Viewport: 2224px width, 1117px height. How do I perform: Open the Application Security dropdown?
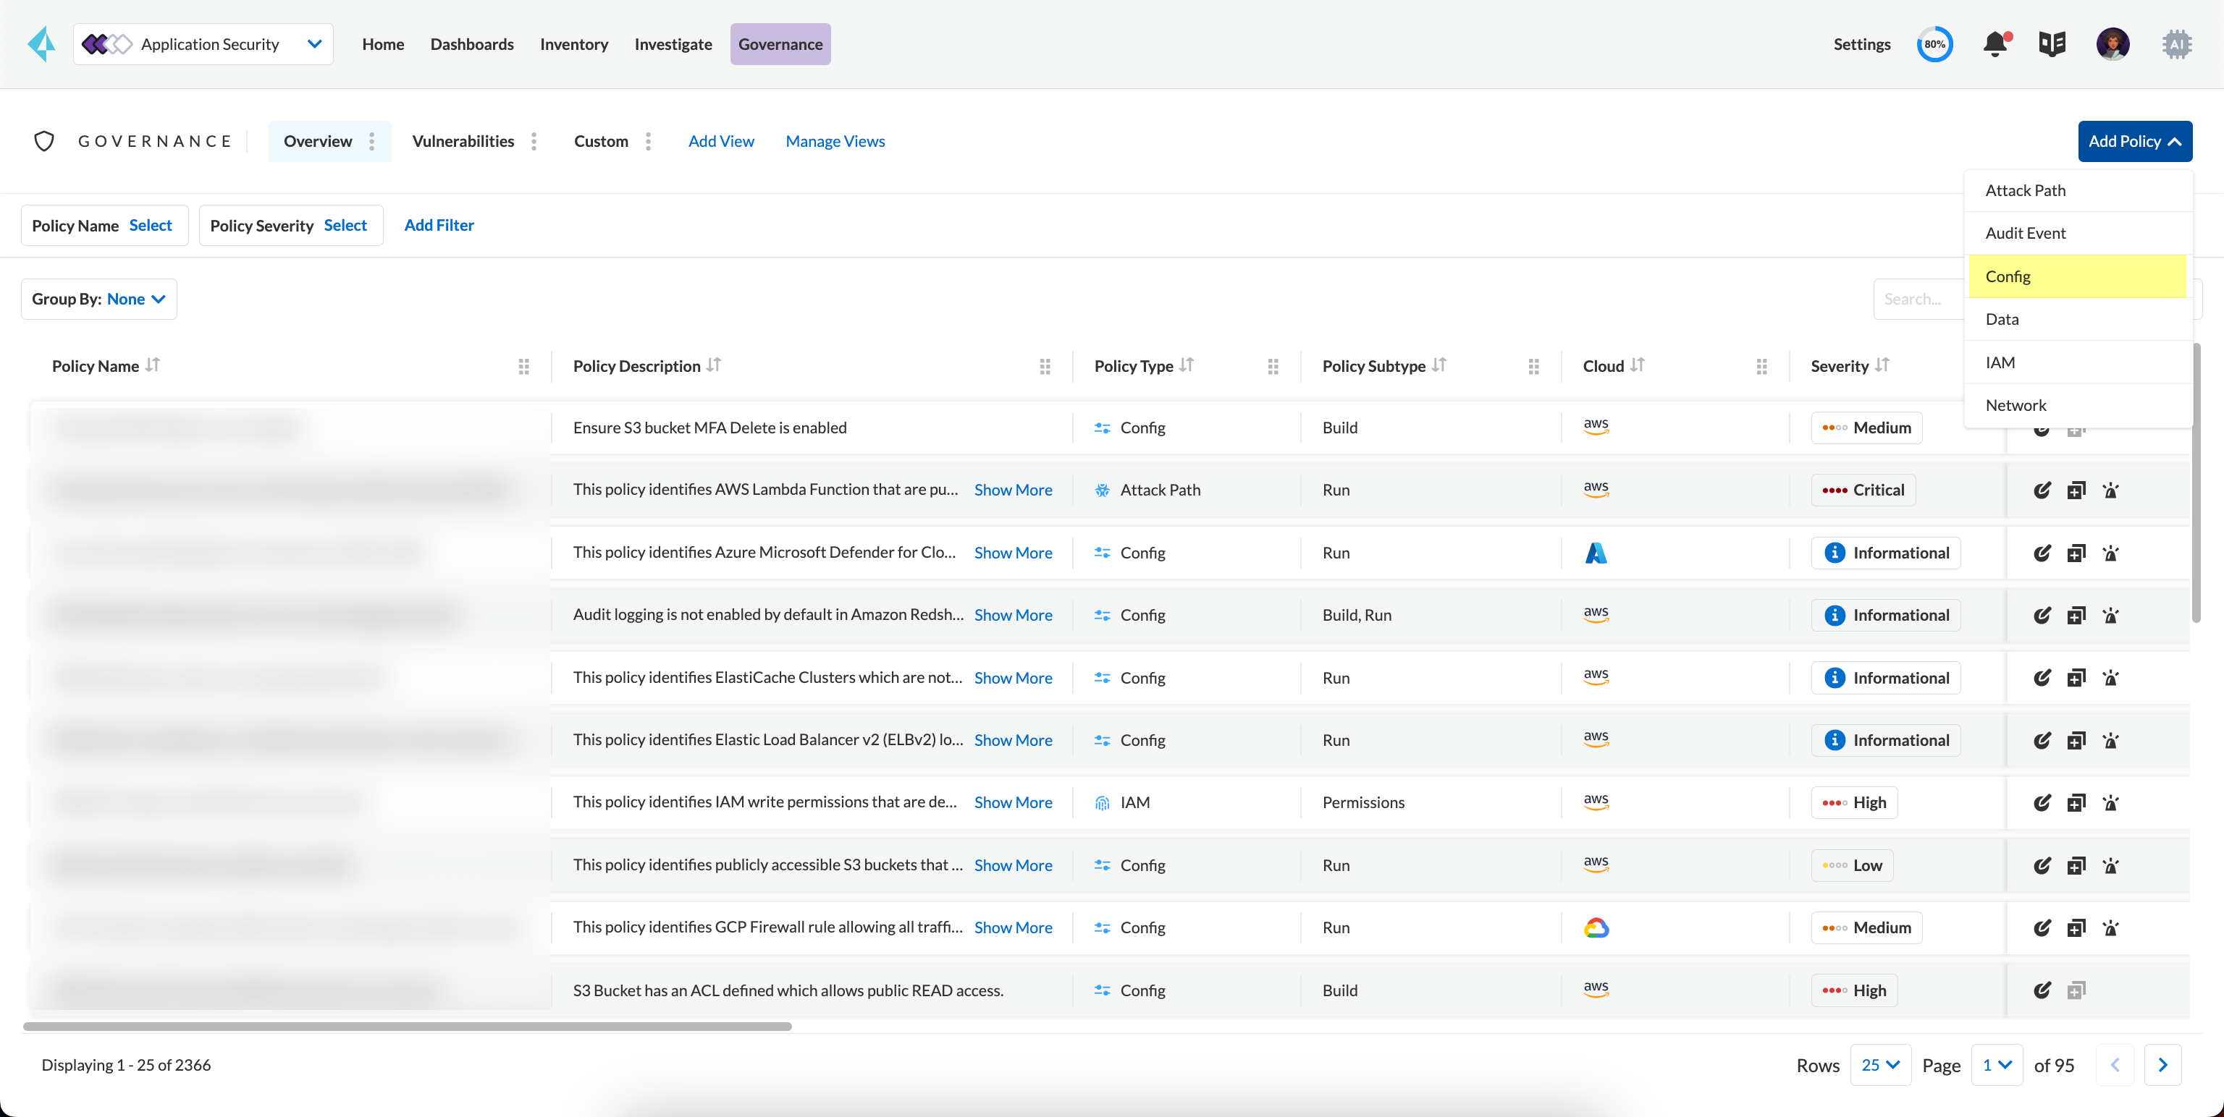click(203, 44)
